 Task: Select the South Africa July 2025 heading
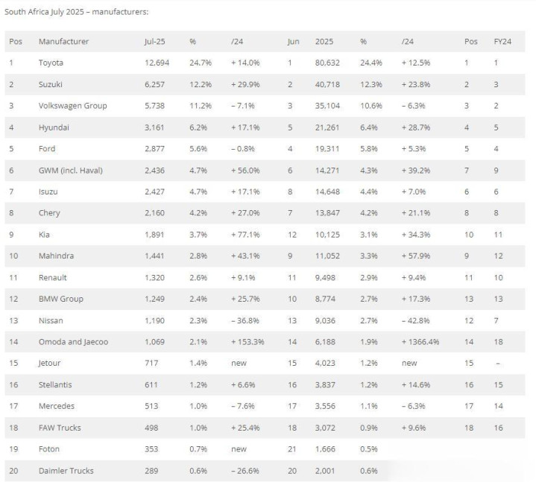pos(76,12)
